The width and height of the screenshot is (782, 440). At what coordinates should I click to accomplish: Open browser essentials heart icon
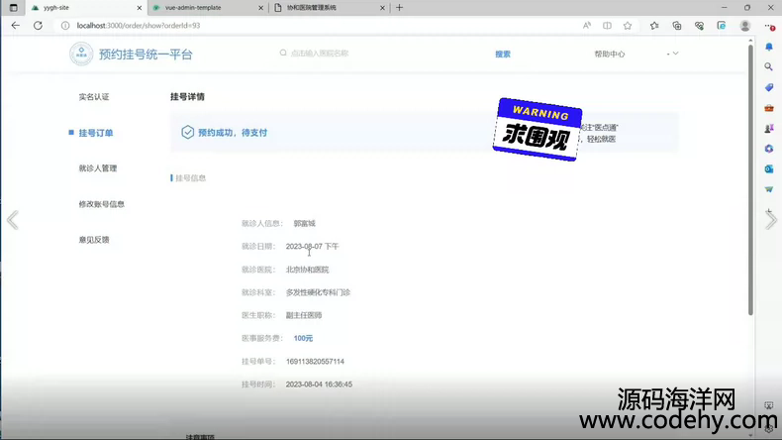pyautogui.click(x=699, y=26)
